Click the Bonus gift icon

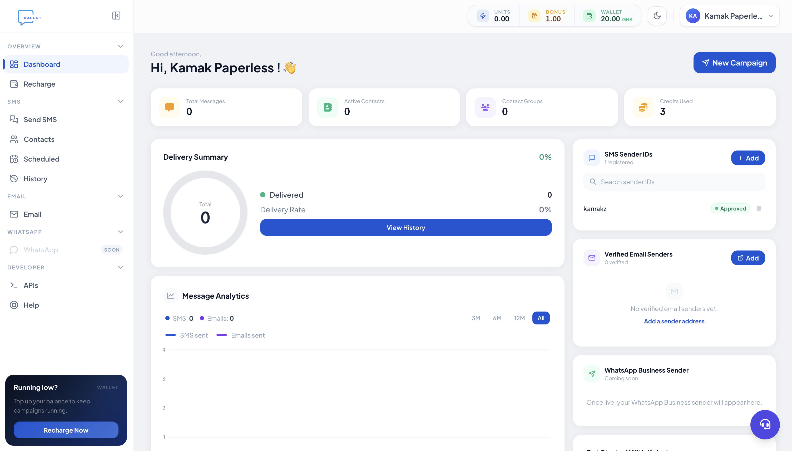pyautogui.click(x=534, y=16)
